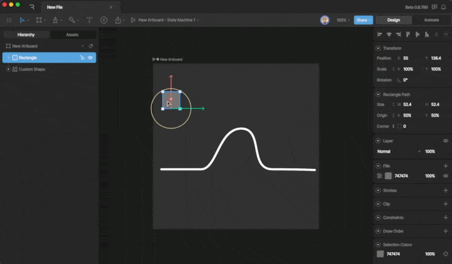Open the Normal blend mode dropdown
The height and width of the screenshot is (264, 452).
coord(399,152)
